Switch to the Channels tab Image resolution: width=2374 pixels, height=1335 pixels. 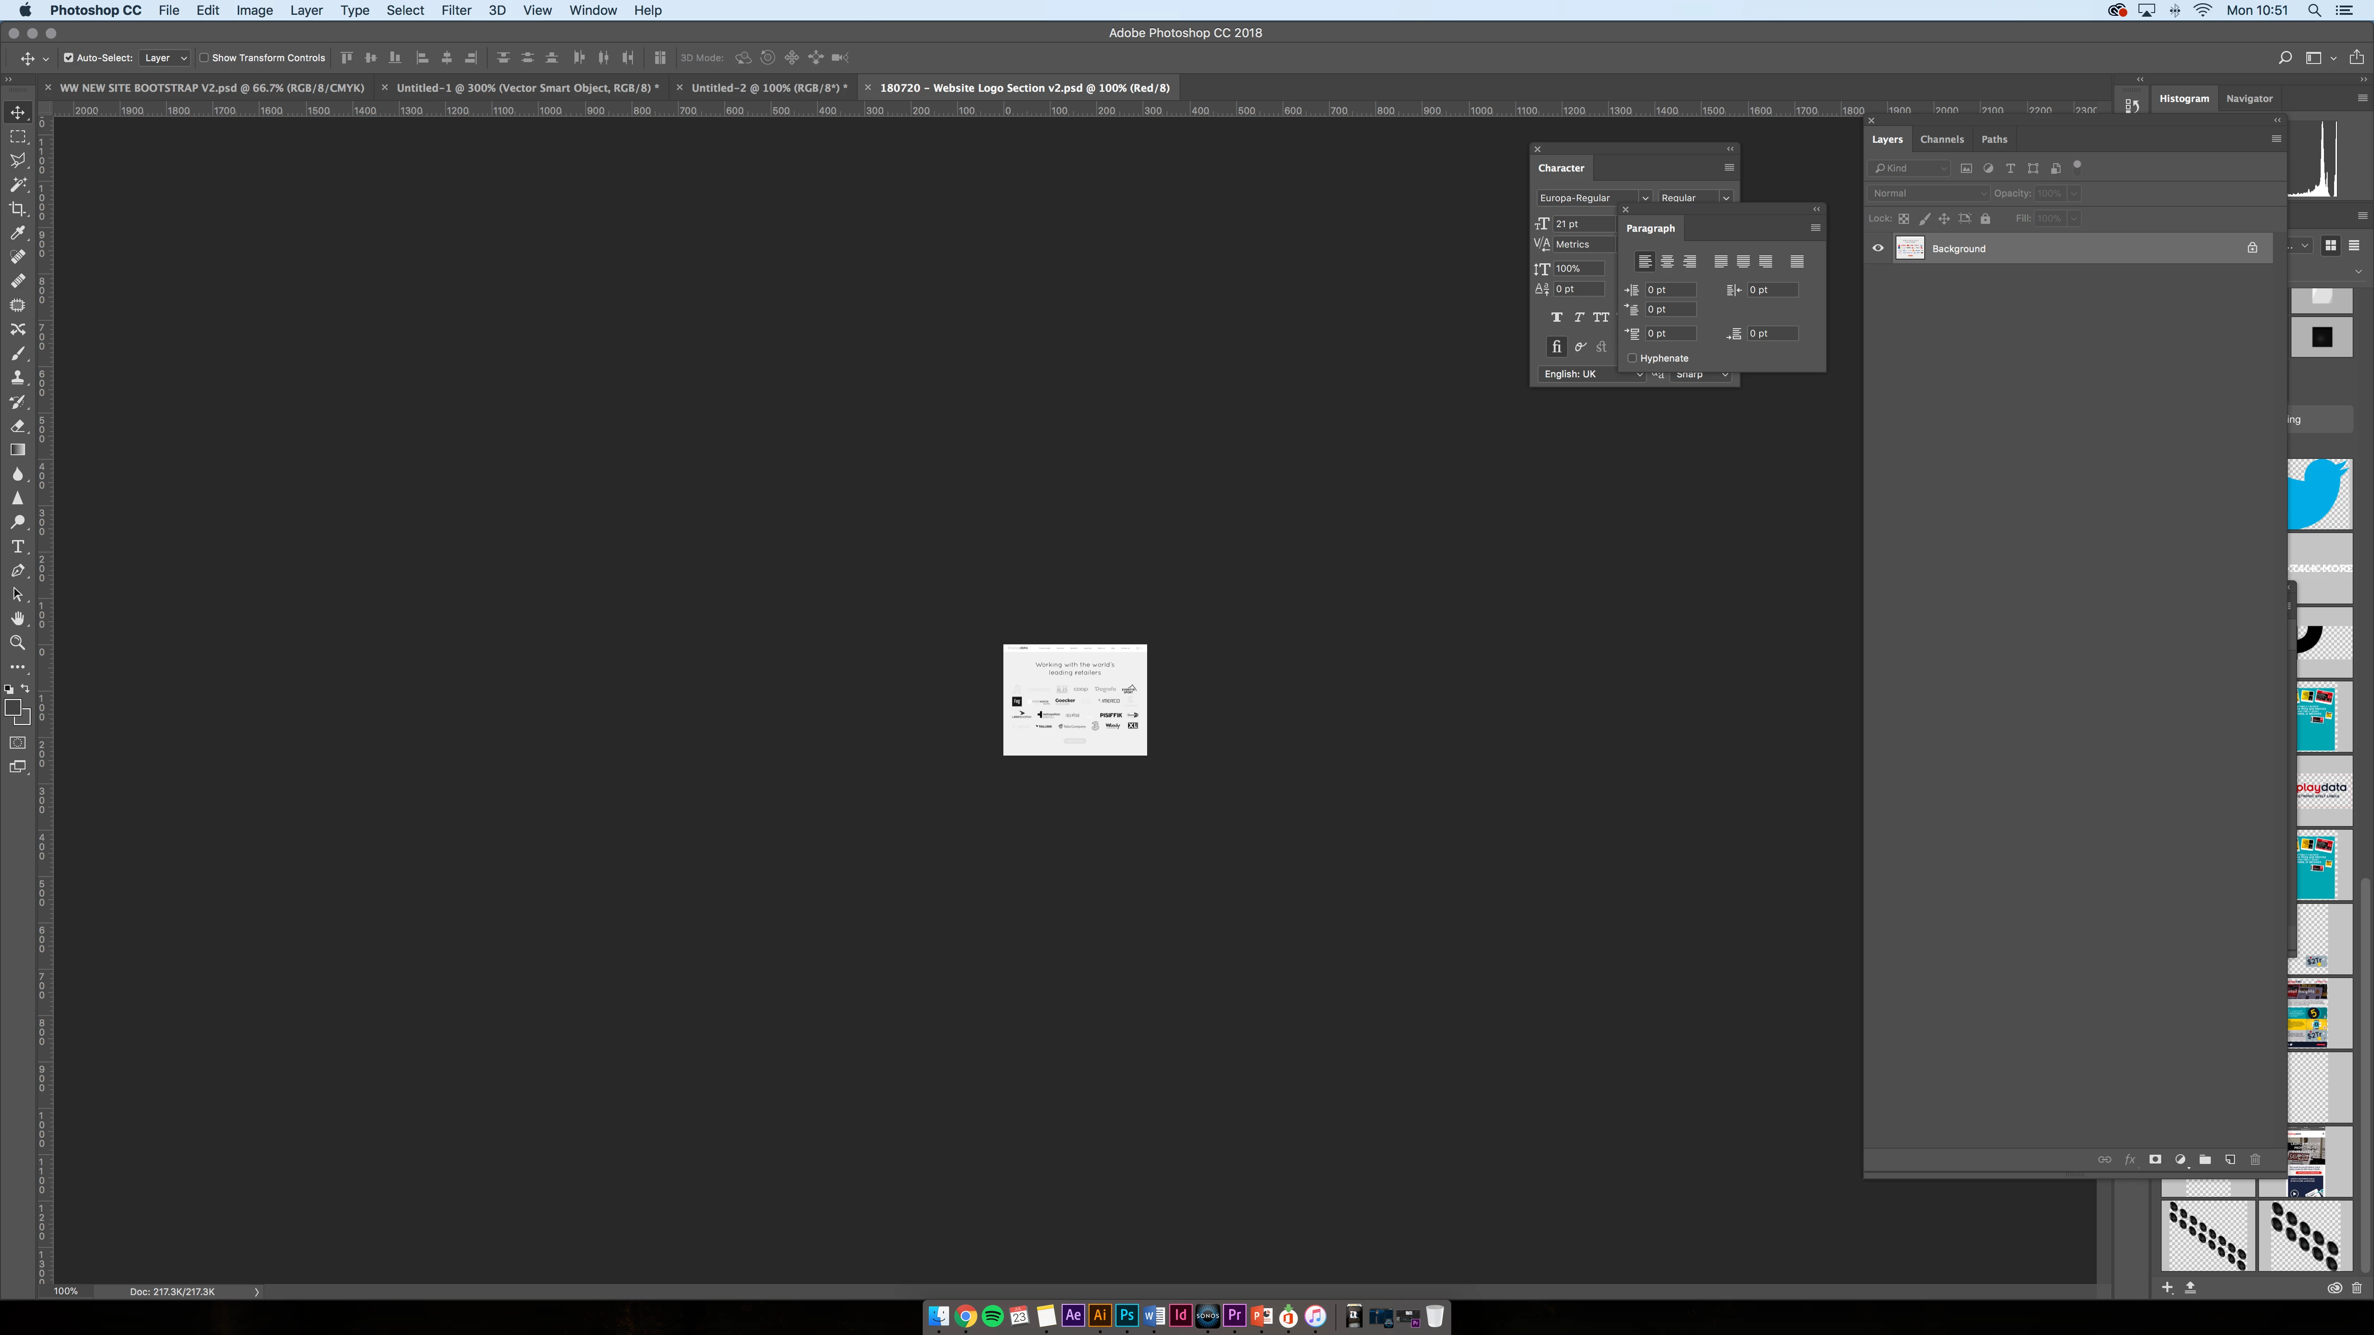1941,139
